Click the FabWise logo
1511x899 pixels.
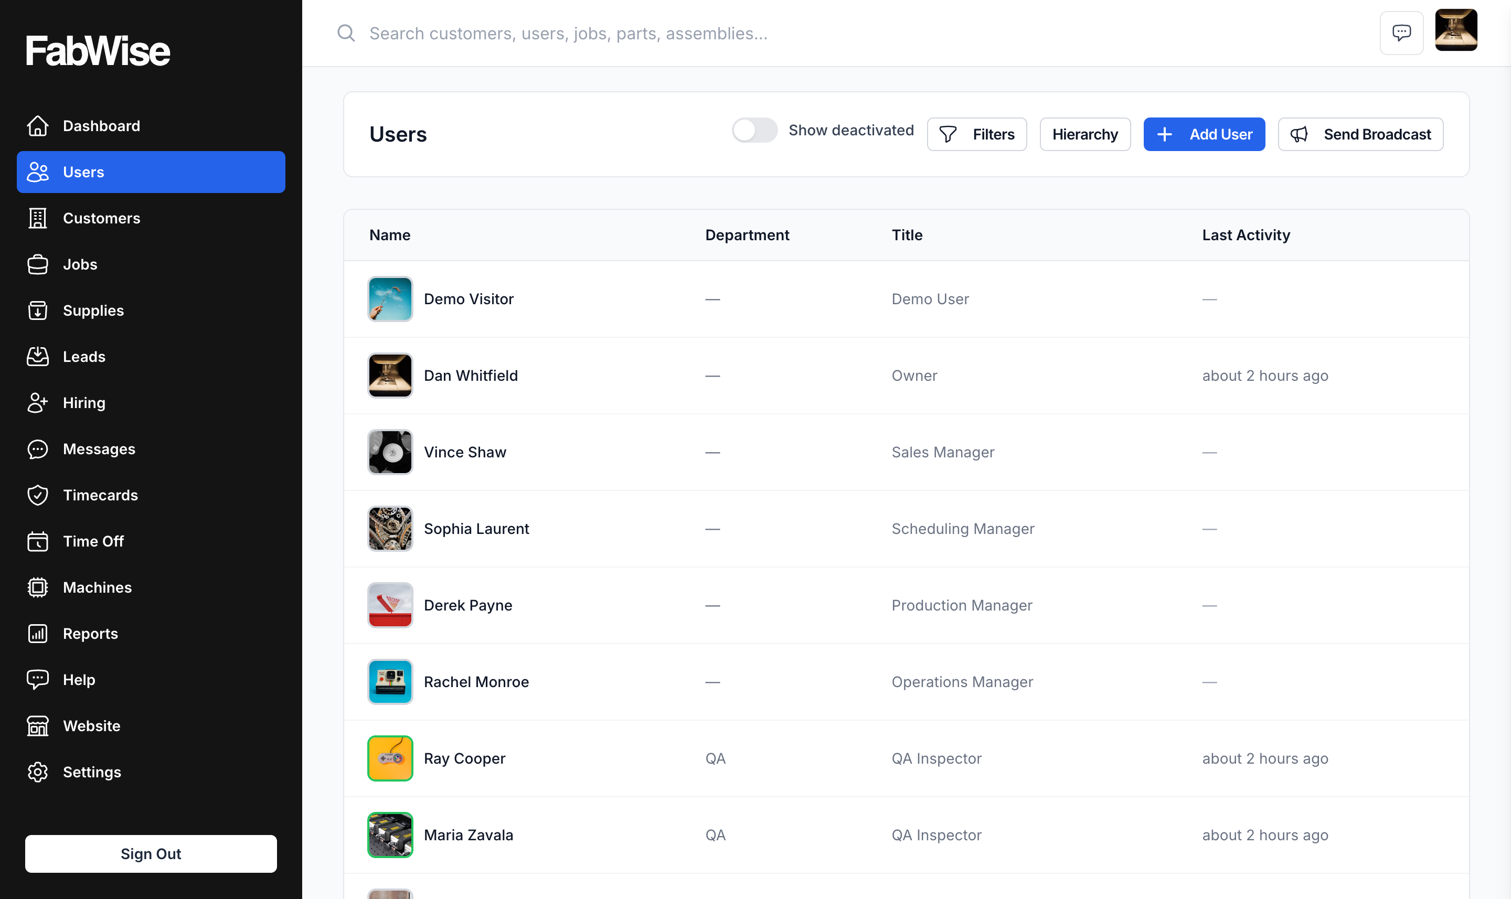pyautogui.click(x=98, y=50)
